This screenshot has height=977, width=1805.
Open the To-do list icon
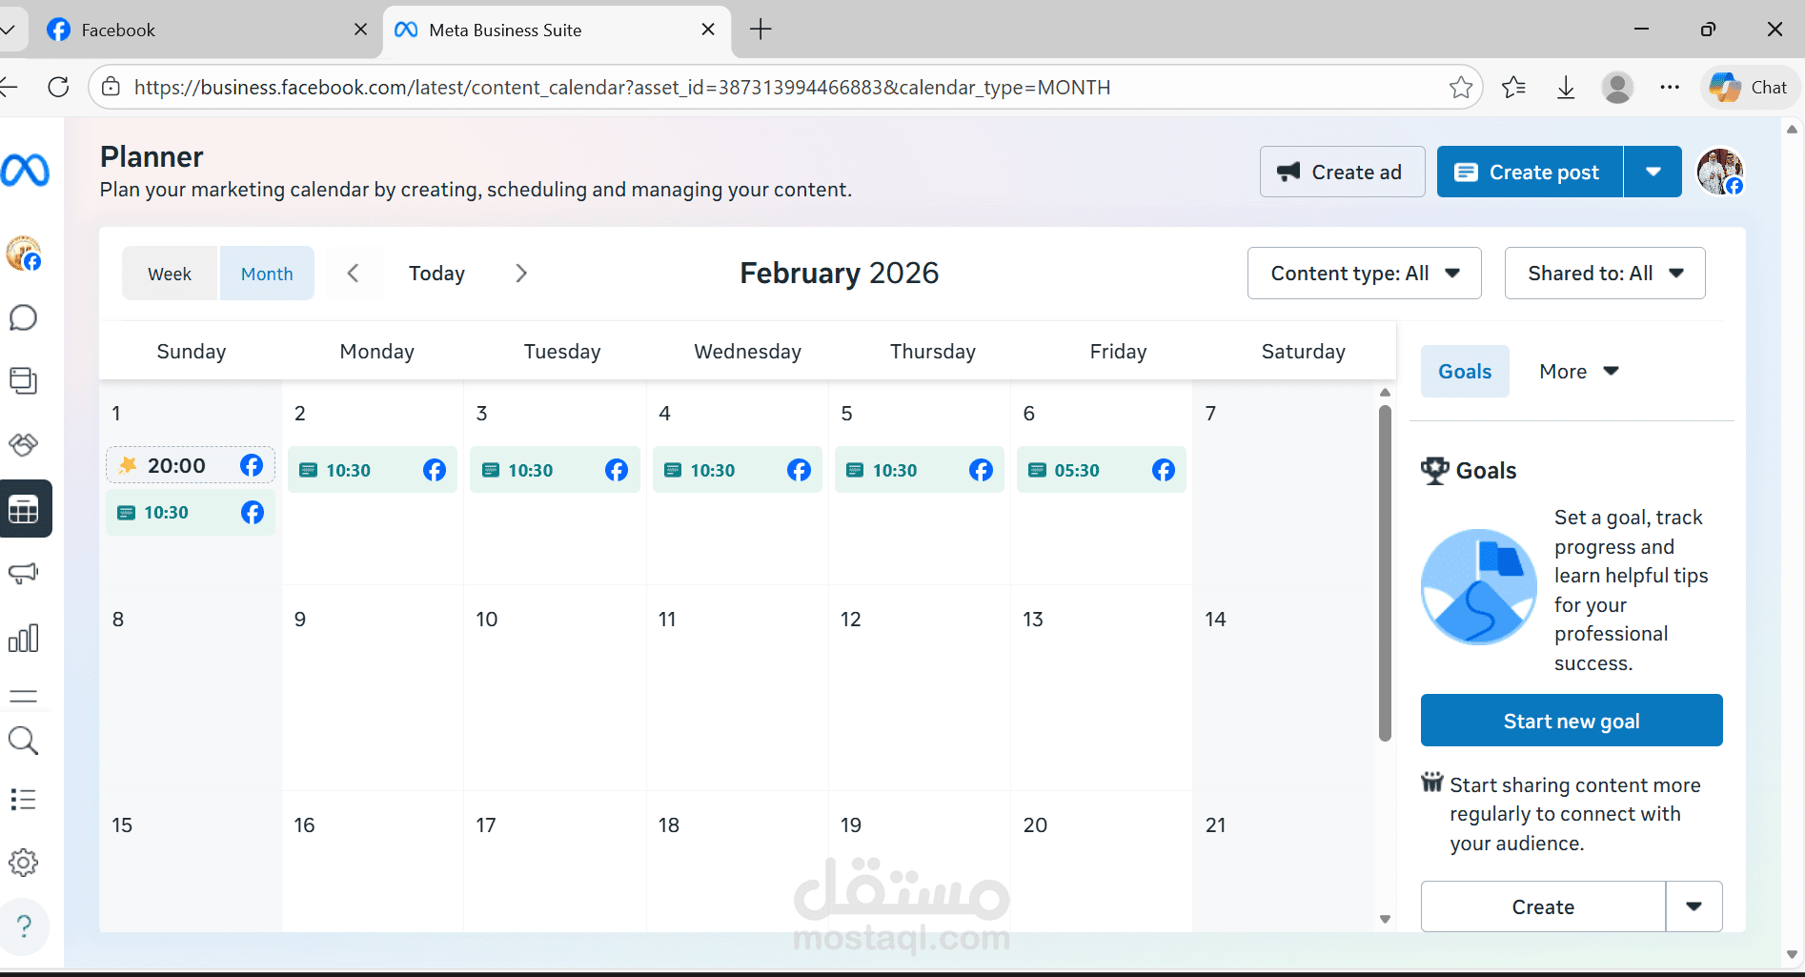pyautogui.click(x=24, y=799)
